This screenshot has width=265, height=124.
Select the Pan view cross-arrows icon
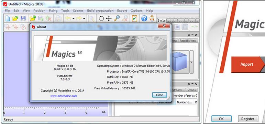pos(109,18)
